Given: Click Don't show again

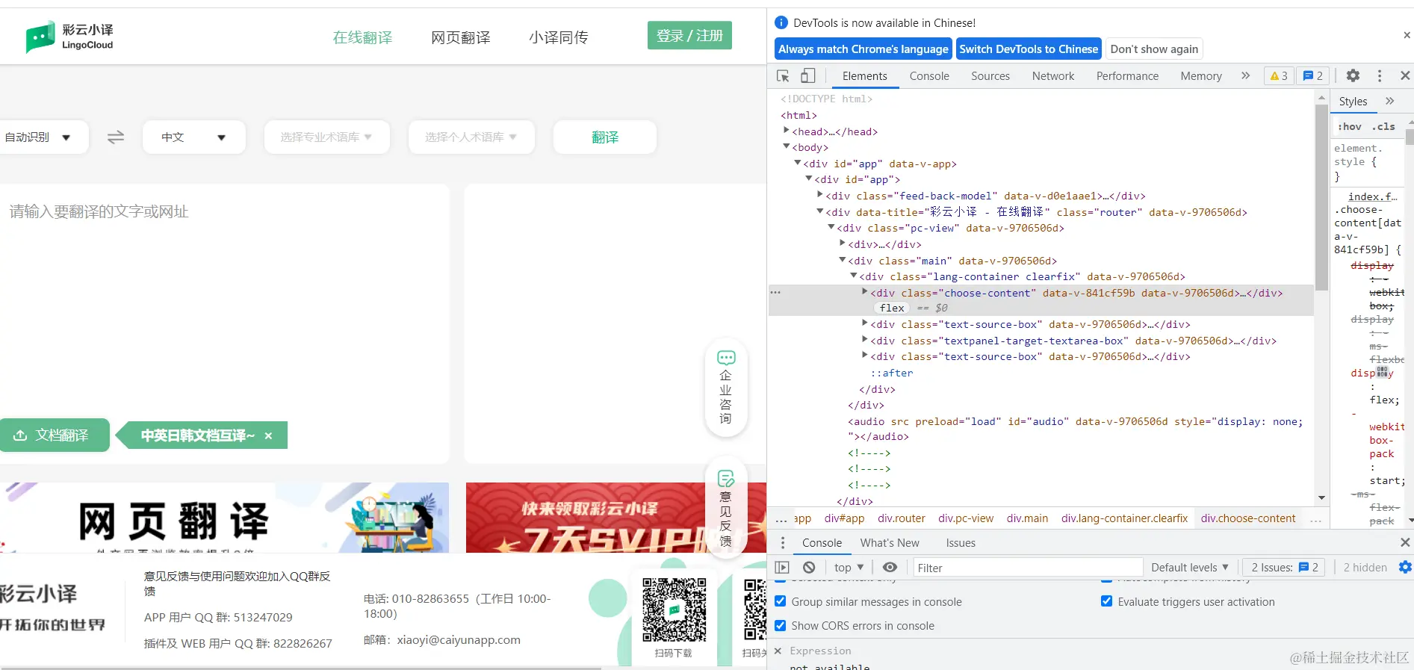Looking at the screenshot, I should click(1154, 49).
